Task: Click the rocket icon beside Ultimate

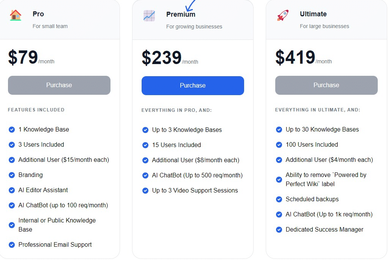Action: click(283, 15)
